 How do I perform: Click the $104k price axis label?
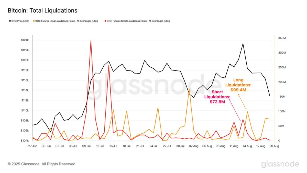coord(26,141)
